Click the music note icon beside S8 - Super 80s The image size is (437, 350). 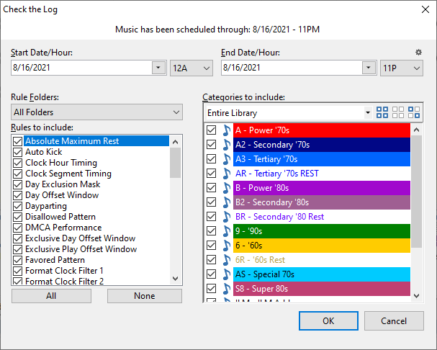pyautogui.click(x=226, y=289)
